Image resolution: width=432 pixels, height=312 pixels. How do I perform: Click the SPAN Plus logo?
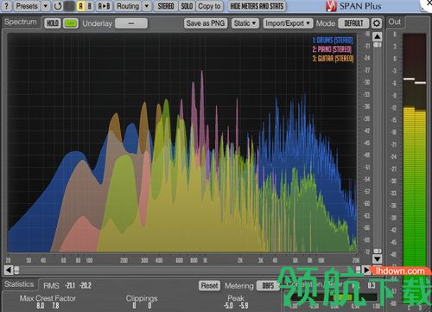(x=353, y=6)
